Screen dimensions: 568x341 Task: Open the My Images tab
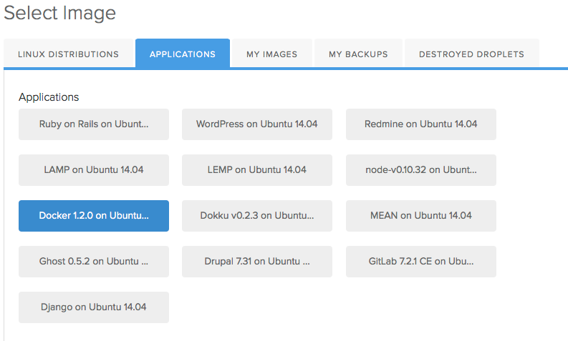pos(272,54)
